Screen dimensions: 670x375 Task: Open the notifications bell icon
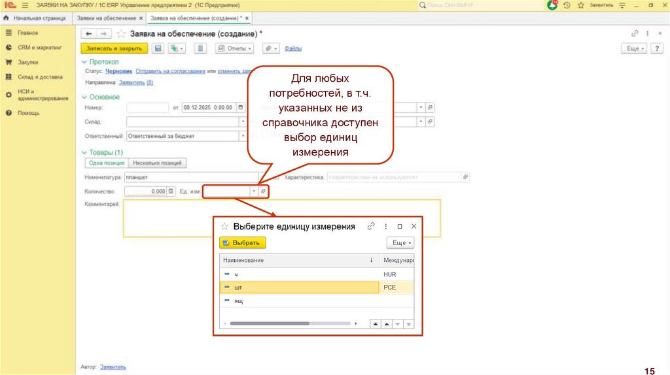553,5
